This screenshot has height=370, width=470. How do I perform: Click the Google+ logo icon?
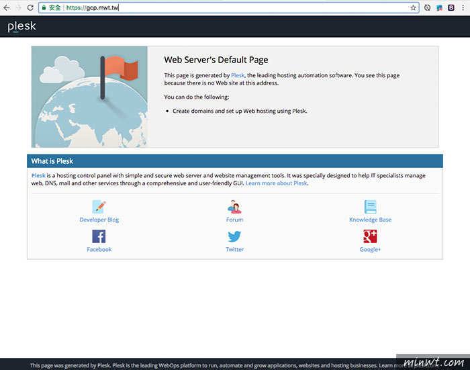370,236
